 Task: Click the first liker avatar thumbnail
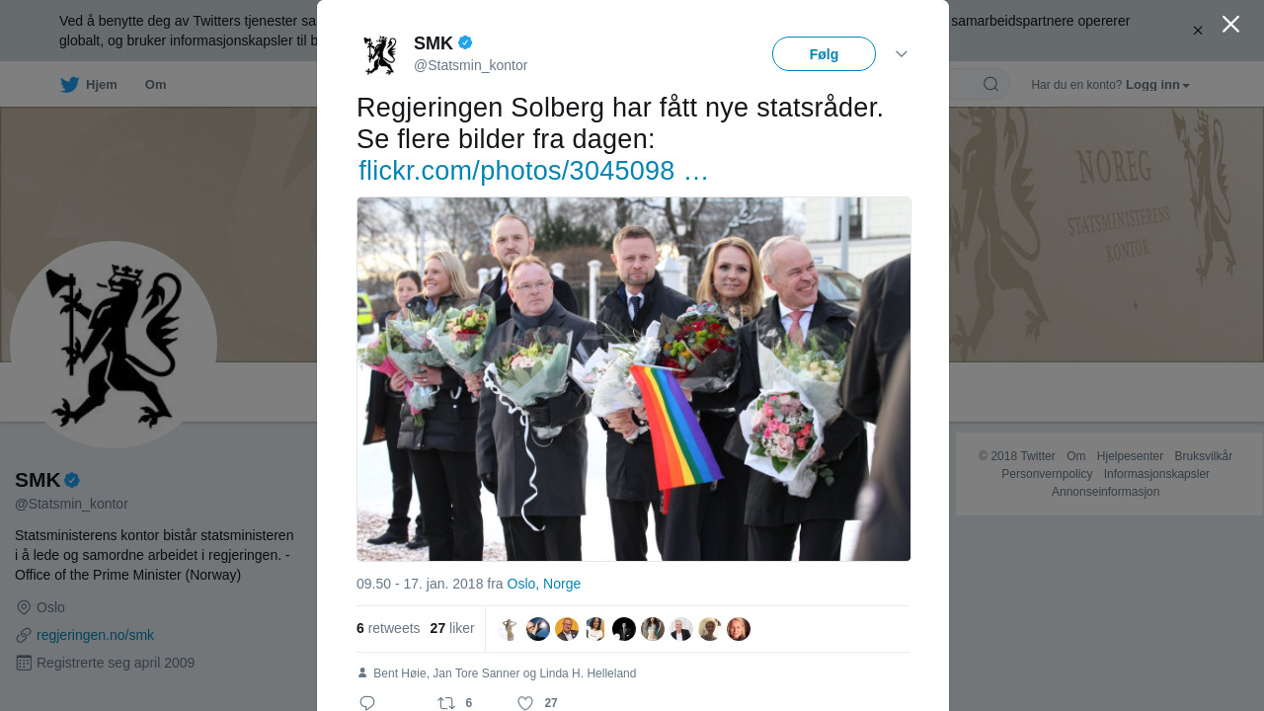pos(510,629)
